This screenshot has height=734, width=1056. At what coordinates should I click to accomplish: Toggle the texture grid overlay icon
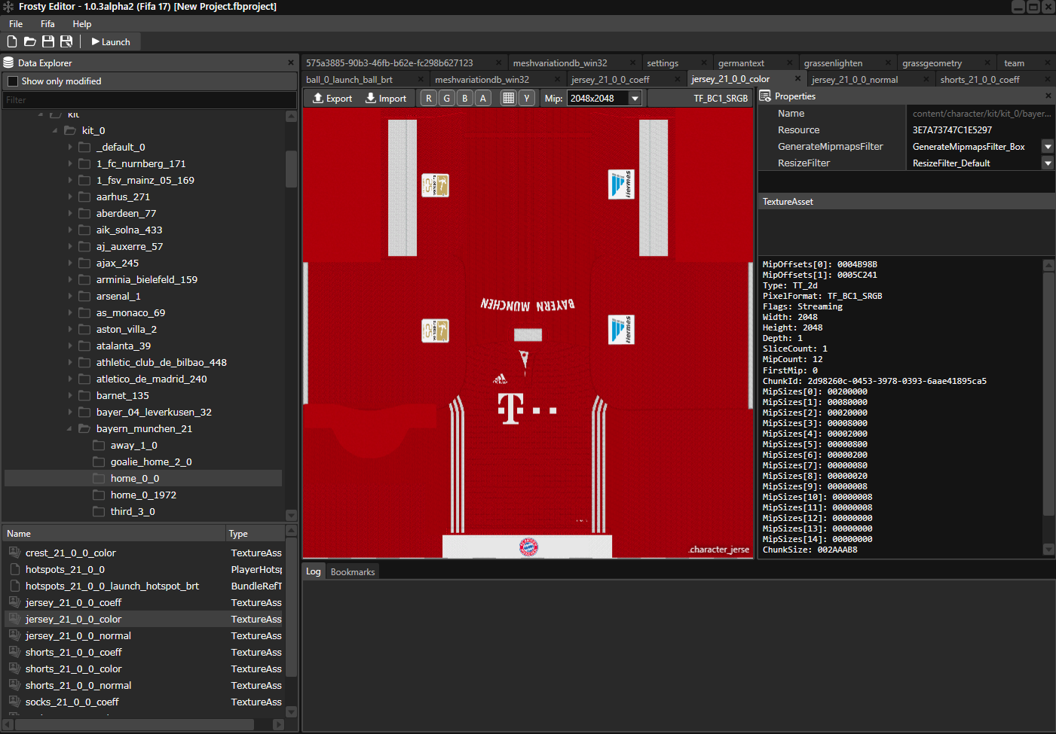(x=509, y=98)
